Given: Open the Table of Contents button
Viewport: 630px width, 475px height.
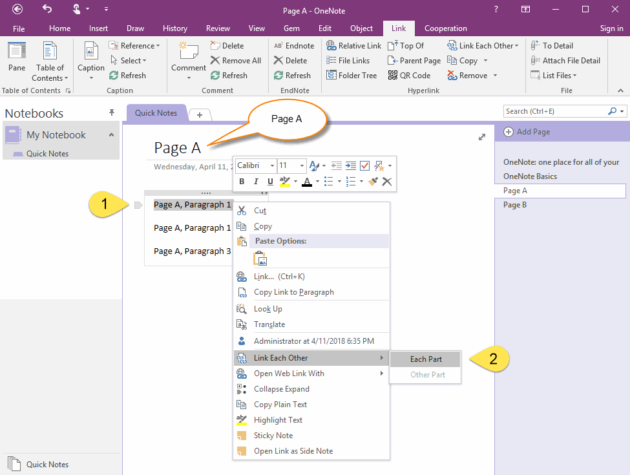Looking at the screenshot, I should coord(50,61).
